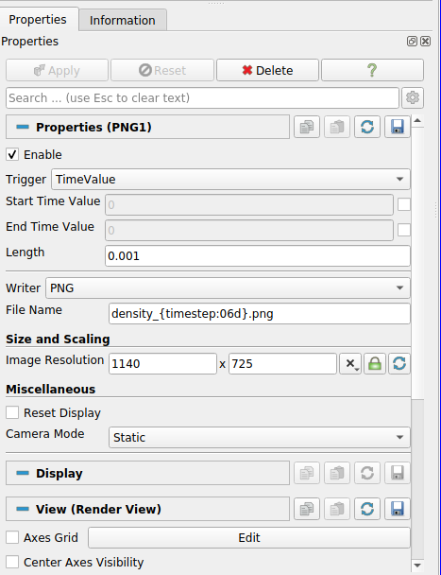Turn on the Axes Grid checkbox
Screen dimensions: 441x575
pos(12,537)
